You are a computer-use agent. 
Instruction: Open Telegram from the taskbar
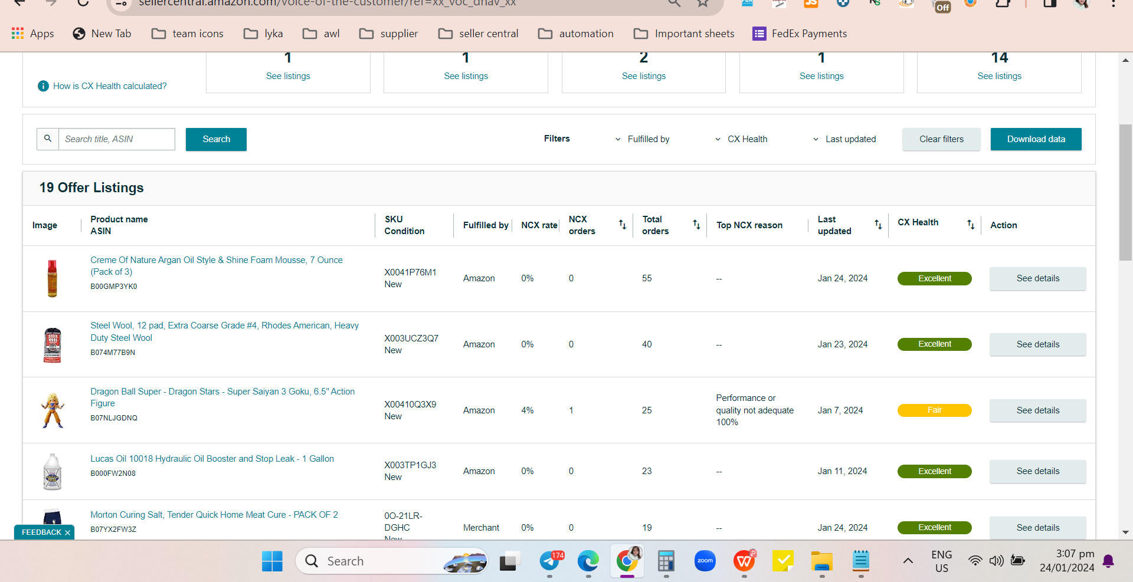(x=550, y=561)
